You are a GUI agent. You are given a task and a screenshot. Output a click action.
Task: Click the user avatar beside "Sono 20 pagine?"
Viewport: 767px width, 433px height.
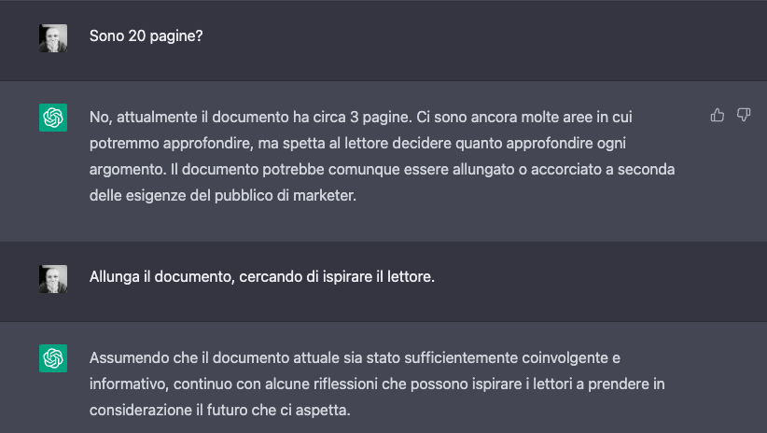[x=53, y=38]
